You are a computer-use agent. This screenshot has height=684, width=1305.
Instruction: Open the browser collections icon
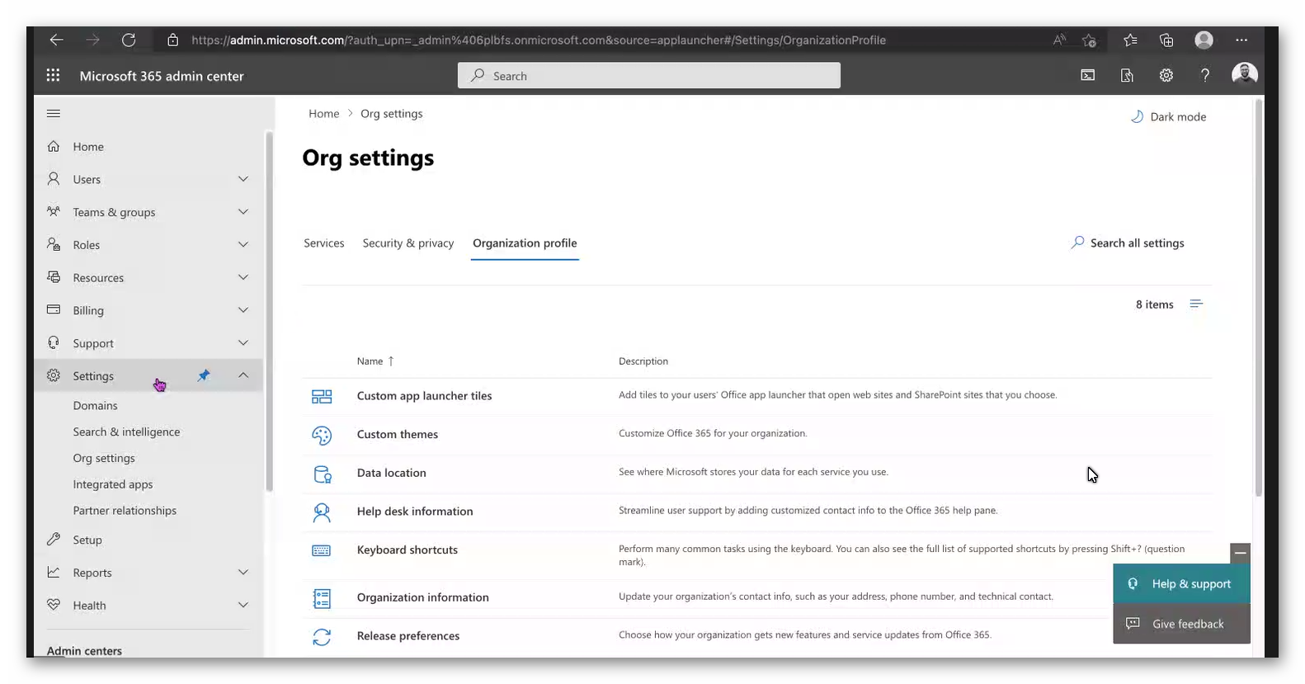coord(1166,40)
